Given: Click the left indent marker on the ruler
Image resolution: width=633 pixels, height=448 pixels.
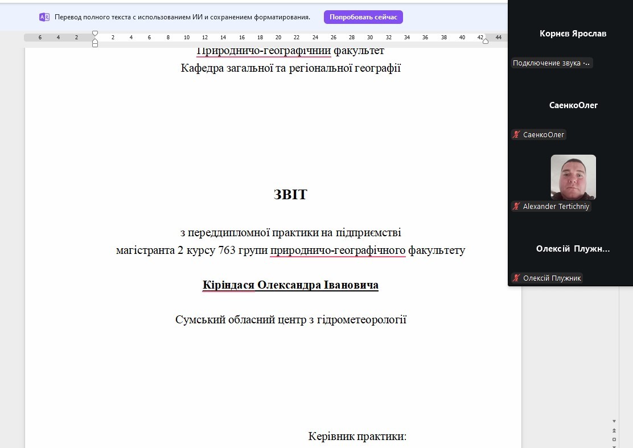Looking at the screenshot, I should pyautogui.click(x=95, y=44).
